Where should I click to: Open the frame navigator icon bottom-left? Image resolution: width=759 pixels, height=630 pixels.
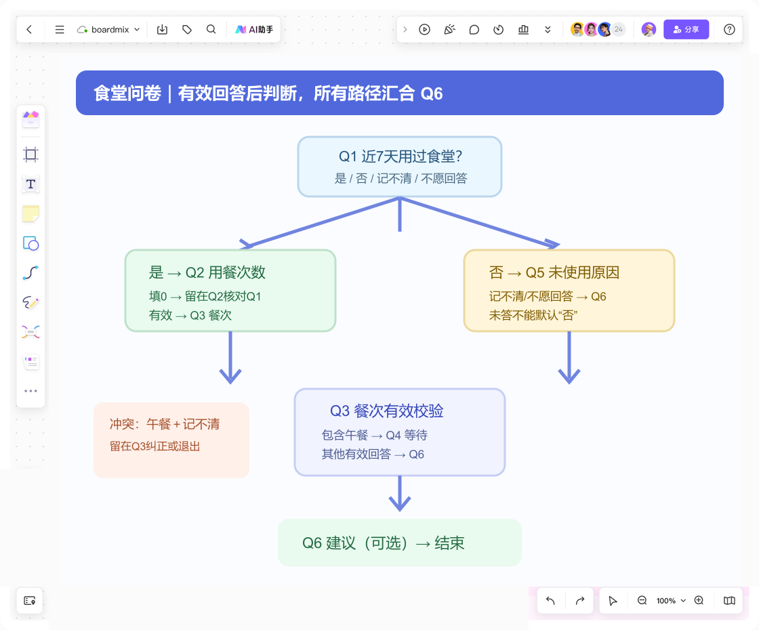pos(30,600)
